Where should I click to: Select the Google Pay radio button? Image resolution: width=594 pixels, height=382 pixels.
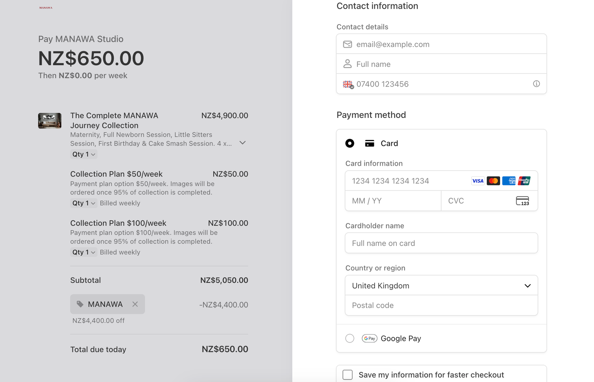[350, 339]
